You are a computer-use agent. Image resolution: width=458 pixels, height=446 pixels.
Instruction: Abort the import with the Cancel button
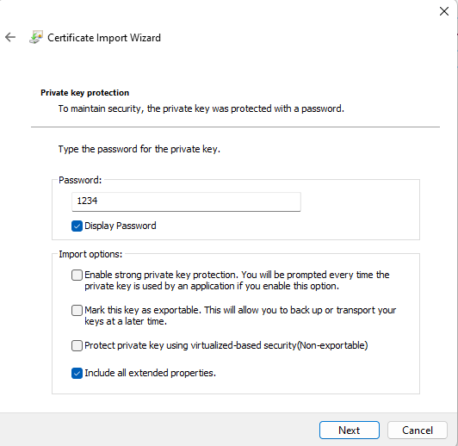click(418, 430)
